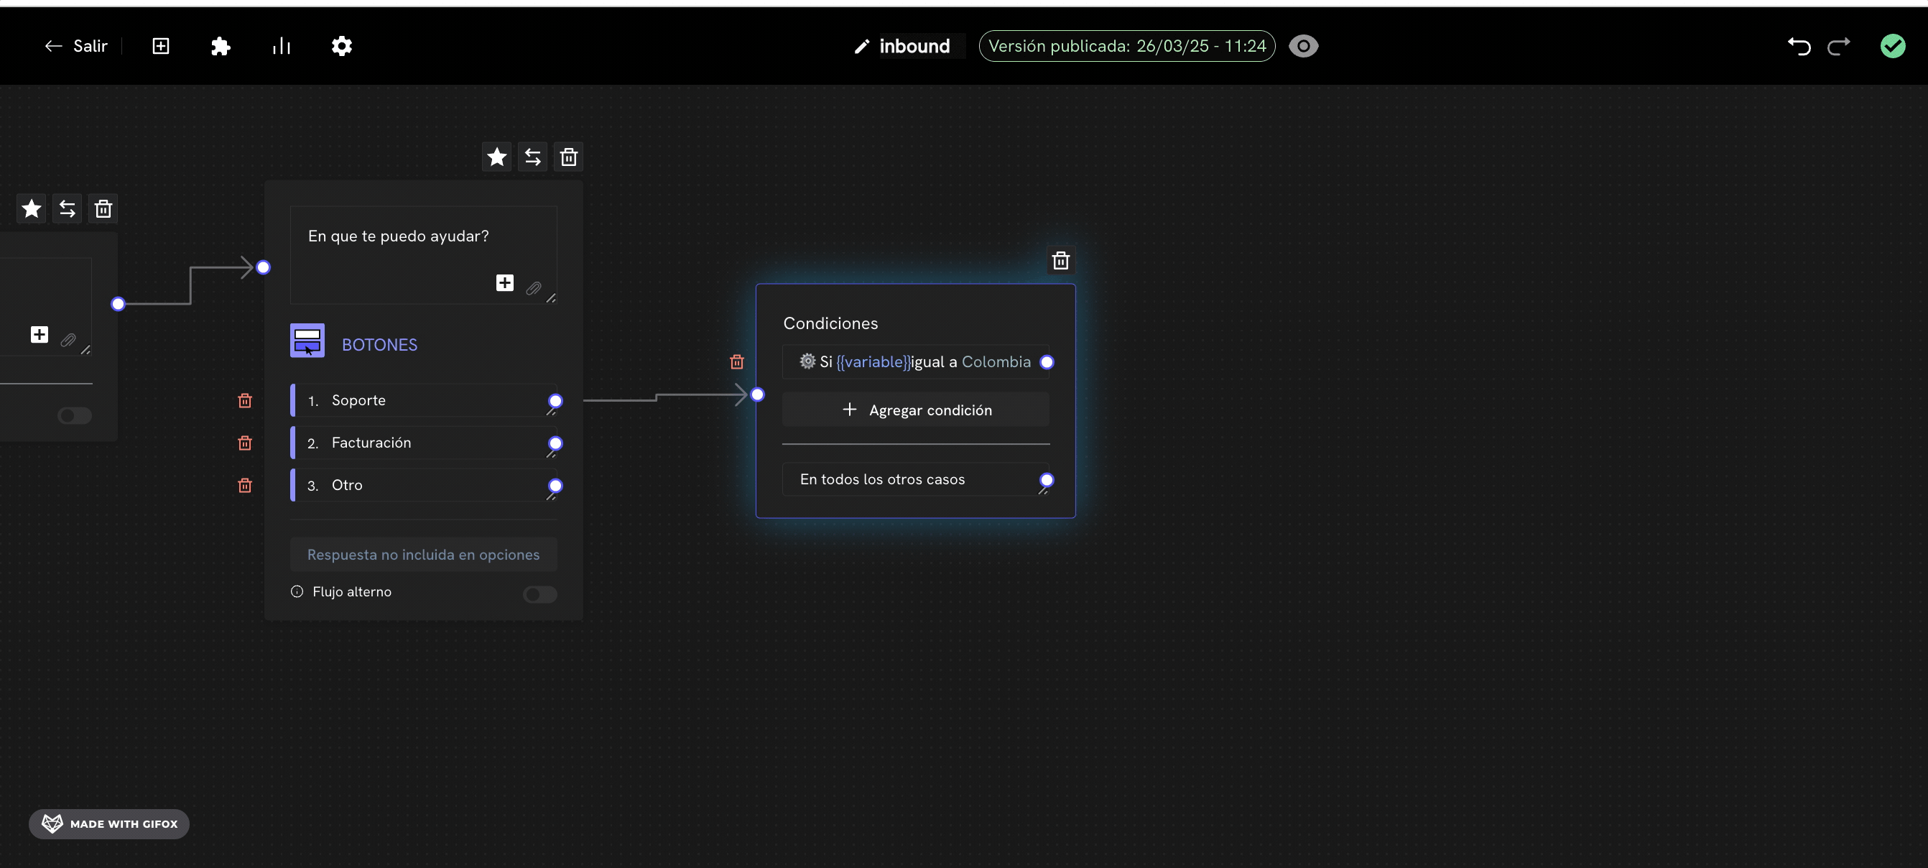Click Salir to exit the editor
Viewport: 1928px width, 868px height.
click(76, 47)
